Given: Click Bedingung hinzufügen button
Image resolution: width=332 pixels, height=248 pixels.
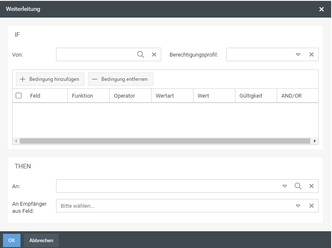Looking at the screenshot, I should pos(50,79).
